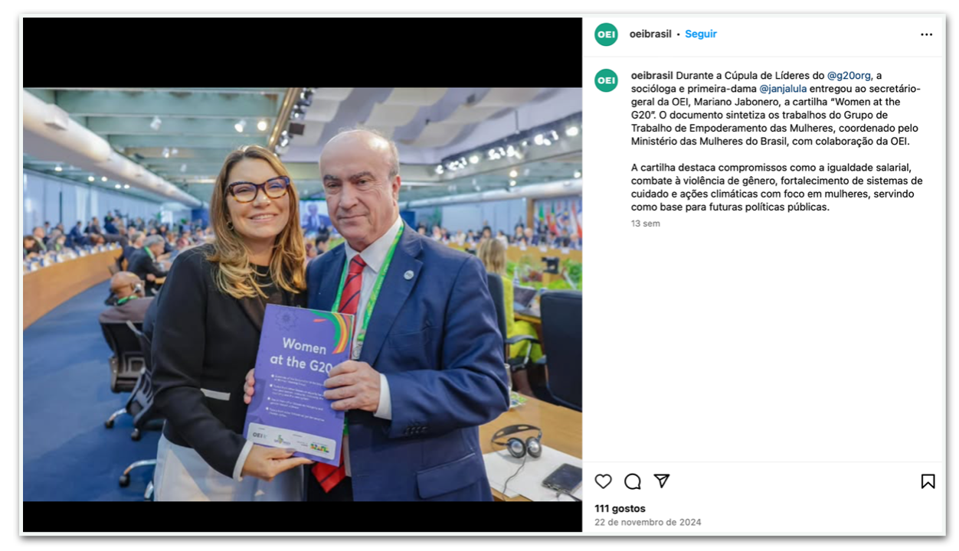This screenshot has width=959, height=551.
Task: Click the OEI profile avatar in header
Action: tap(607, 34)
